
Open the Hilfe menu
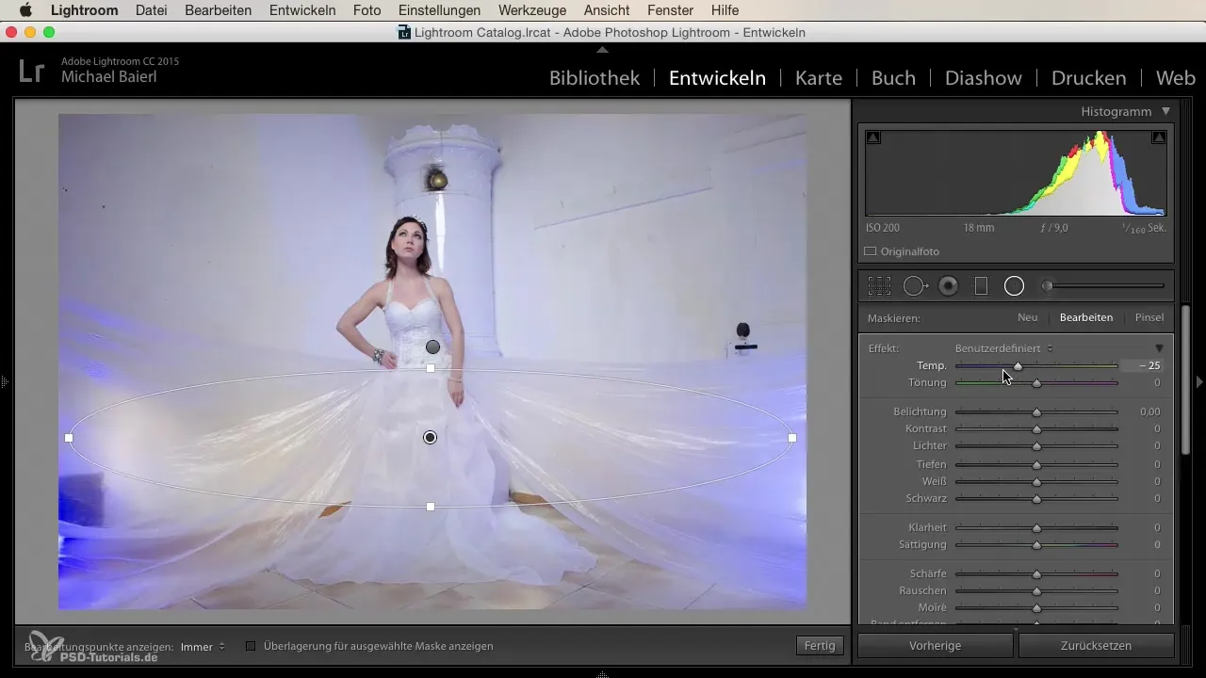725,10
